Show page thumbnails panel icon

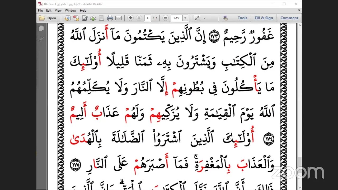[x=41, y=28]
